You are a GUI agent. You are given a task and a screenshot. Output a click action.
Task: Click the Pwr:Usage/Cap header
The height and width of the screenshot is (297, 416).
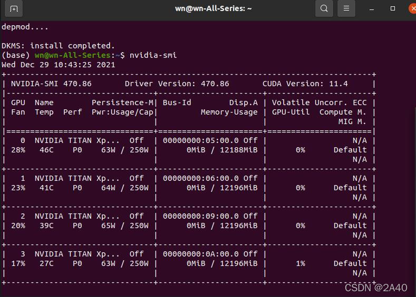point(122,112)
